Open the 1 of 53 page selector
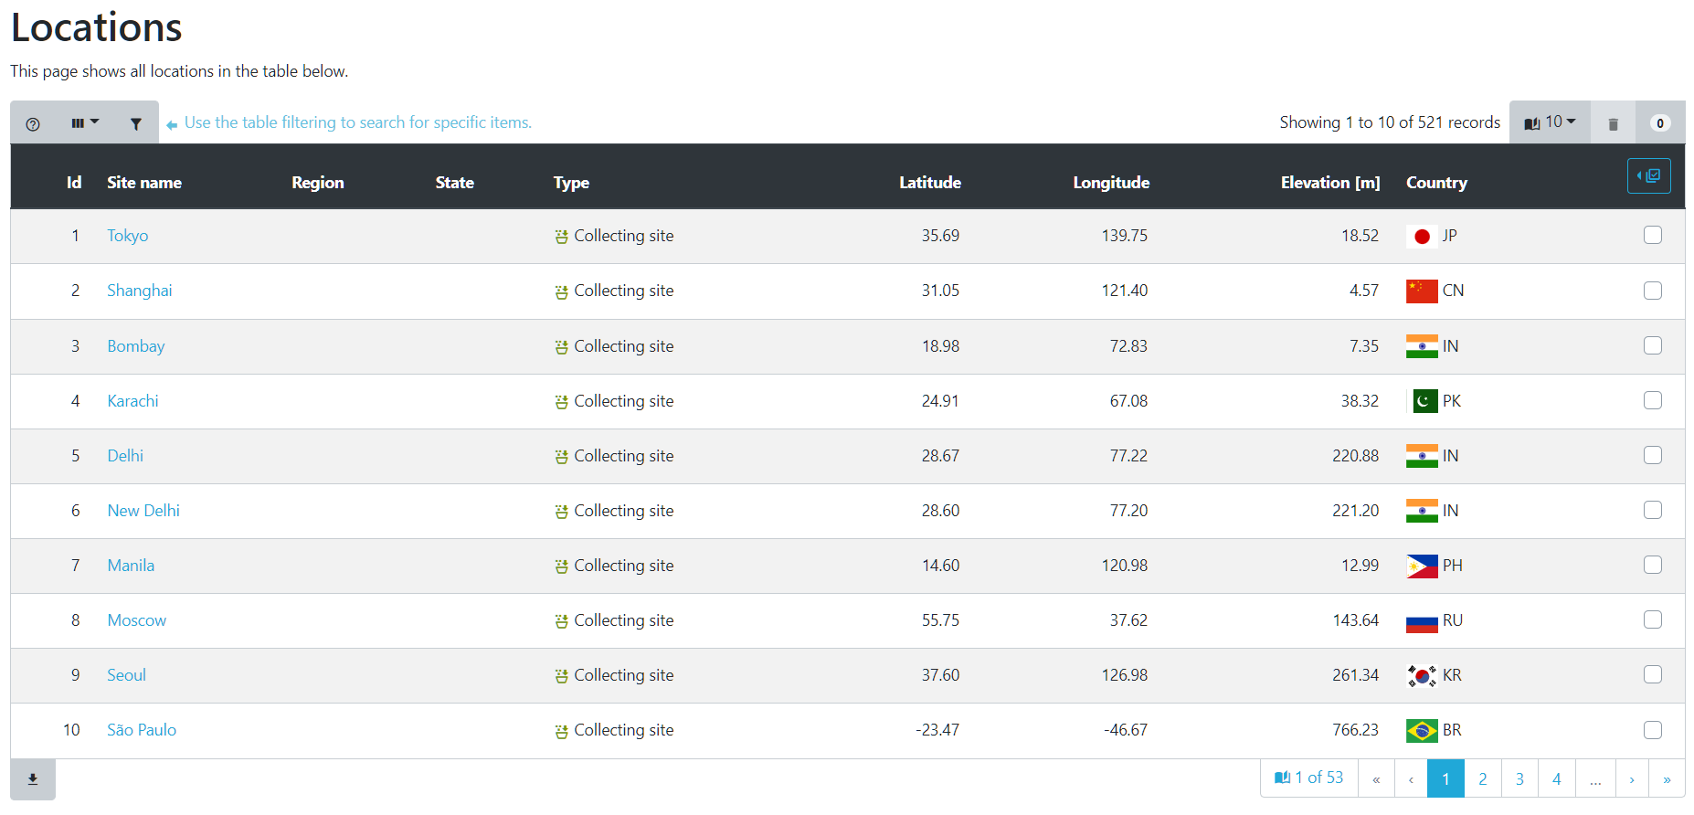Viewport: 1694px width, 815px height. [1308, 778]
